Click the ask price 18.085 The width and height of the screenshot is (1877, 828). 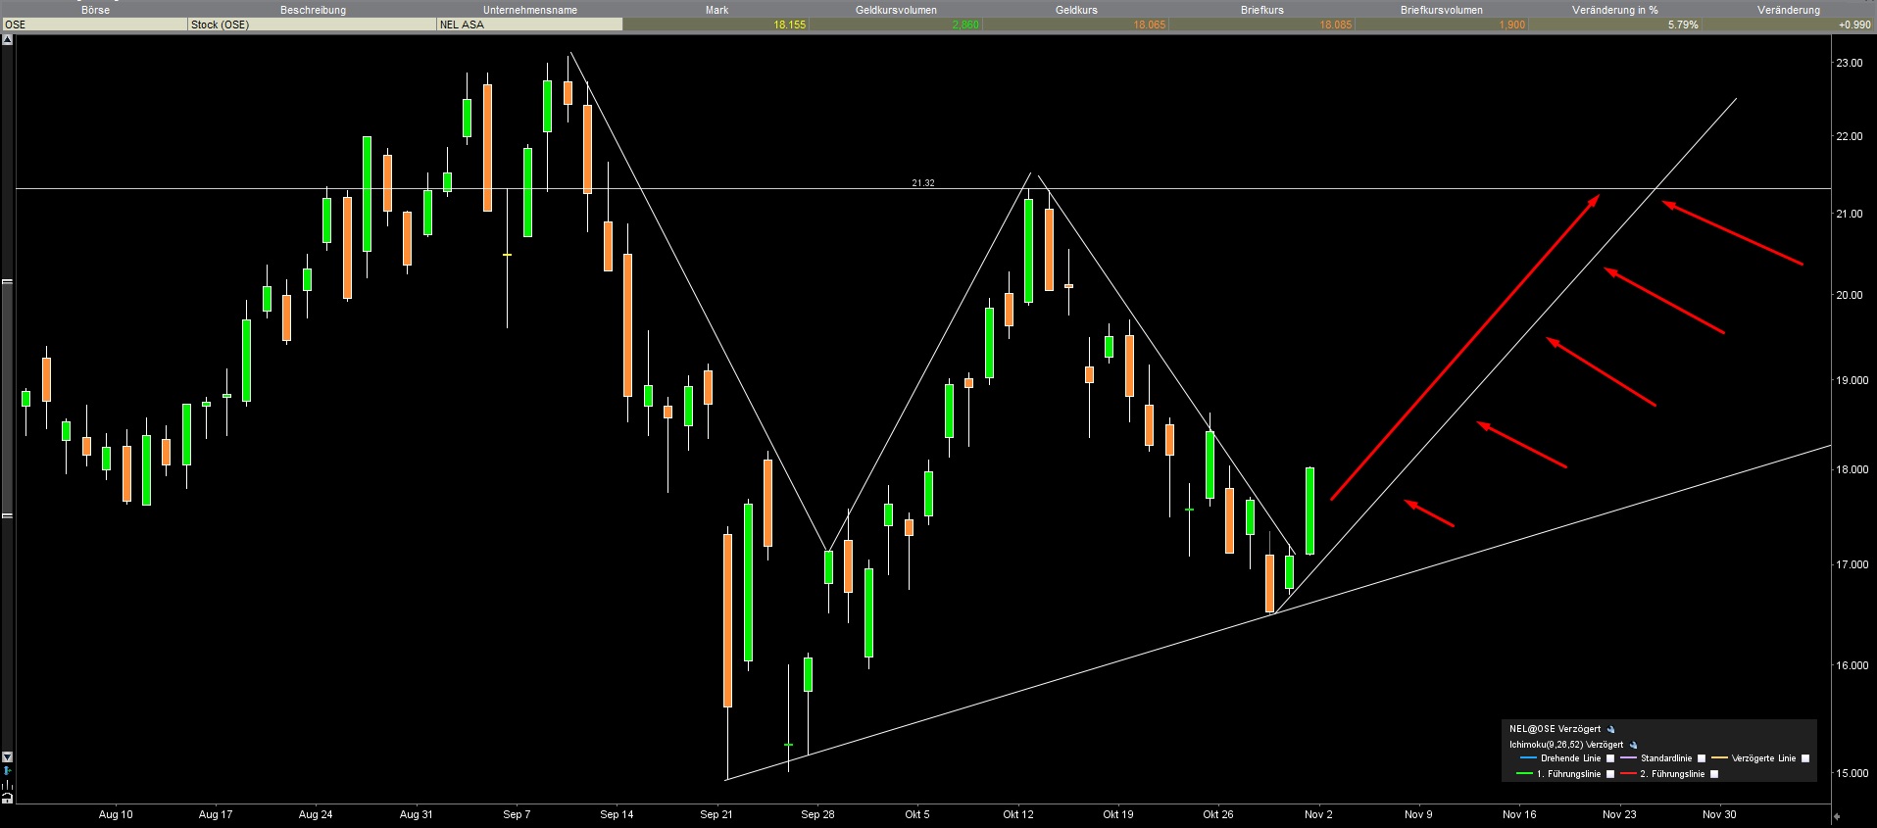(1335, 24)
